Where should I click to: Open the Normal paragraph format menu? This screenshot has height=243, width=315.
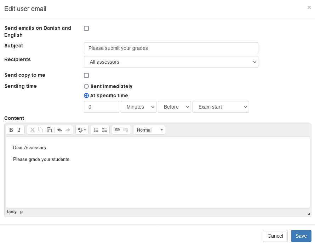tap(149, 130)
